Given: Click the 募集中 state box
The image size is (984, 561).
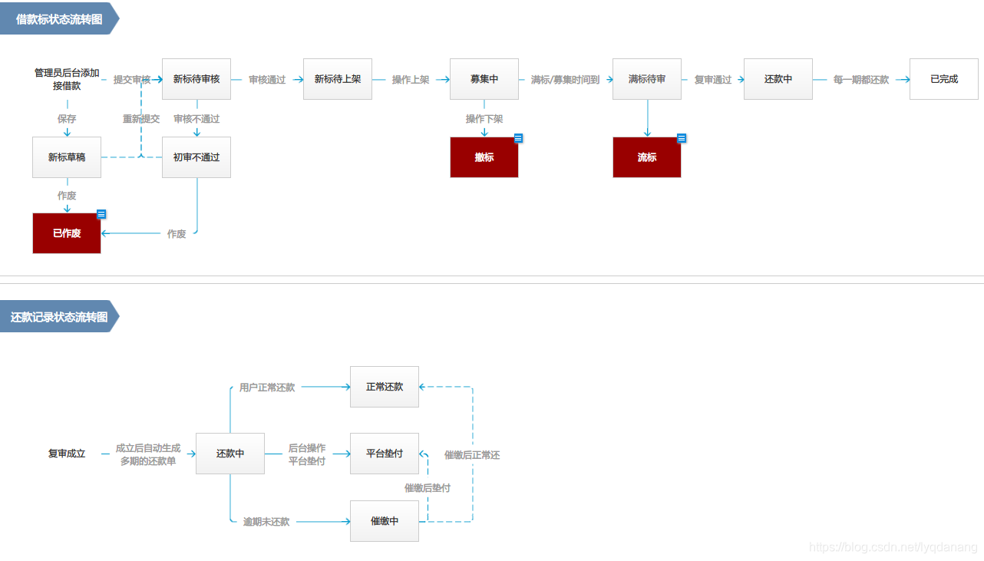Looking at the screenshot, I should click(484, 79).
